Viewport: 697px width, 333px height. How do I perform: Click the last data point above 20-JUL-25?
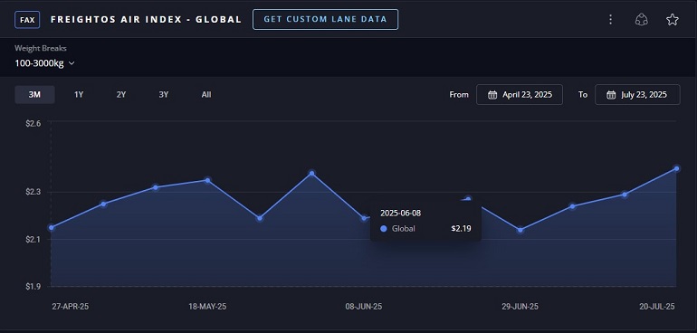pyautogui.click(x=676, y=168)
